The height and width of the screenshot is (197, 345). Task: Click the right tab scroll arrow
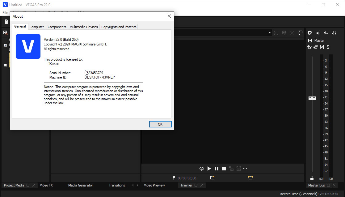click(x=137, y=185)
